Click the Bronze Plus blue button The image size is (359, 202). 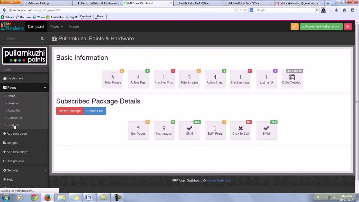click(x=95, y=111)
